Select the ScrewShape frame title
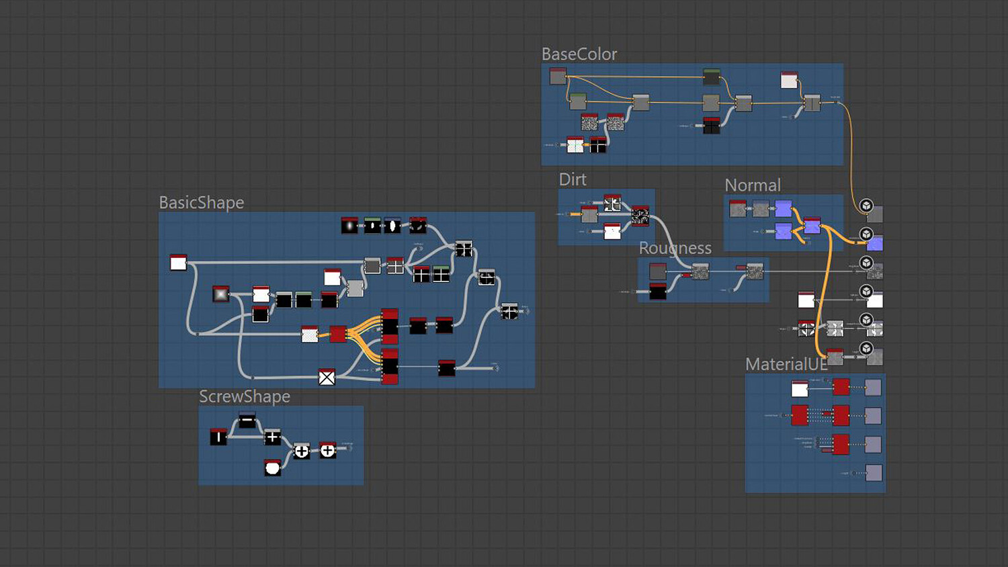 [245, 396]
